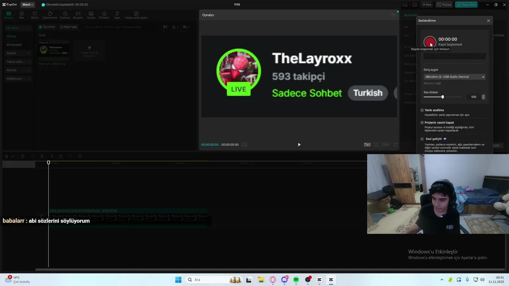The image size is (509, 286).
Task: Open the weather widget showing 14°C
Action: [18, 280]
